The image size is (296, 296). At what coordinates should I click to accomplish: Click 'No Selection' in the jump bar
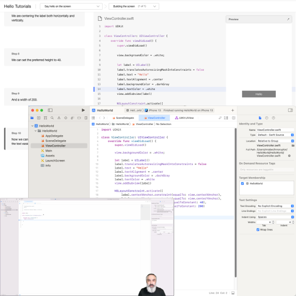164,124
